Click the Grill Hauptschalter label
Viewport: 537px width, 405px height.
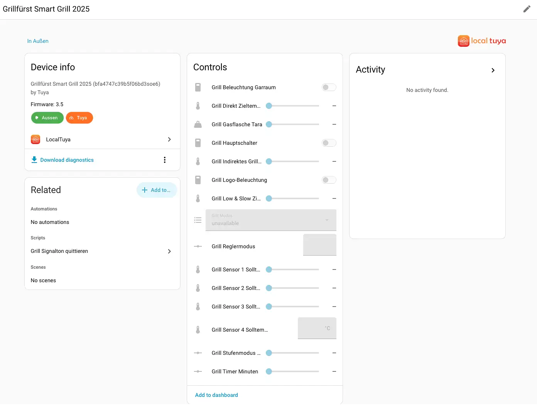(x=235, y=143)
